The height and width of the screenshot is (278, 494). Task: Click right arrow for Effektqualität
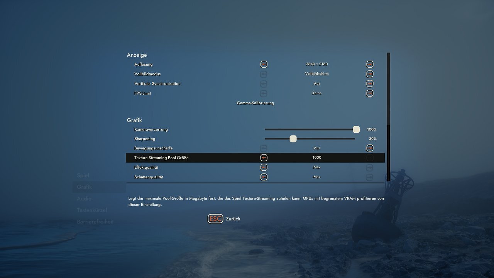click(x=370, y=168)
